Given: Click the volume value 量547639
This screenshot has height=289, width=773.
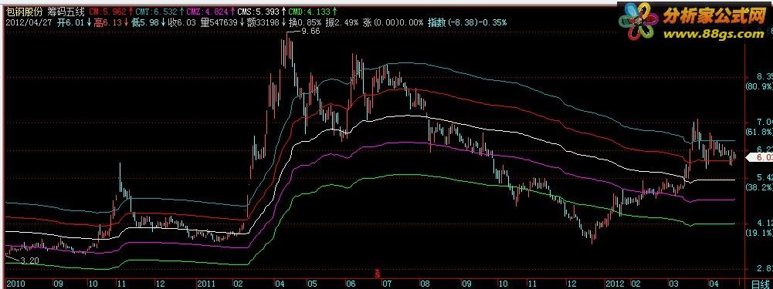Looking at the screenshot, I should [219, 22].
